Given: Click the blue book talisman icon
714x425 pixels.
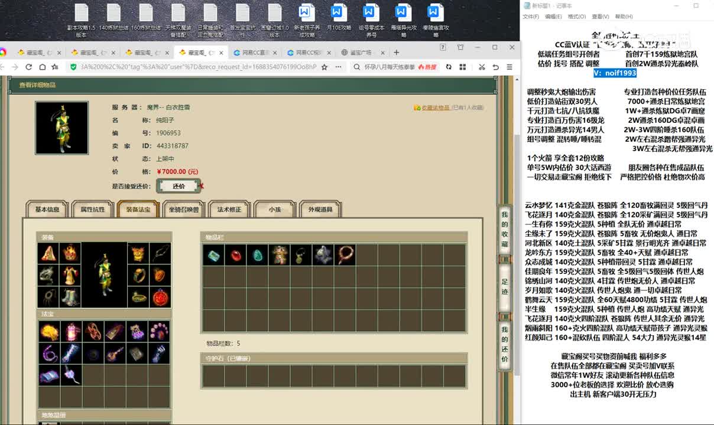Looking at the screenshot, I should pos(48,375).
